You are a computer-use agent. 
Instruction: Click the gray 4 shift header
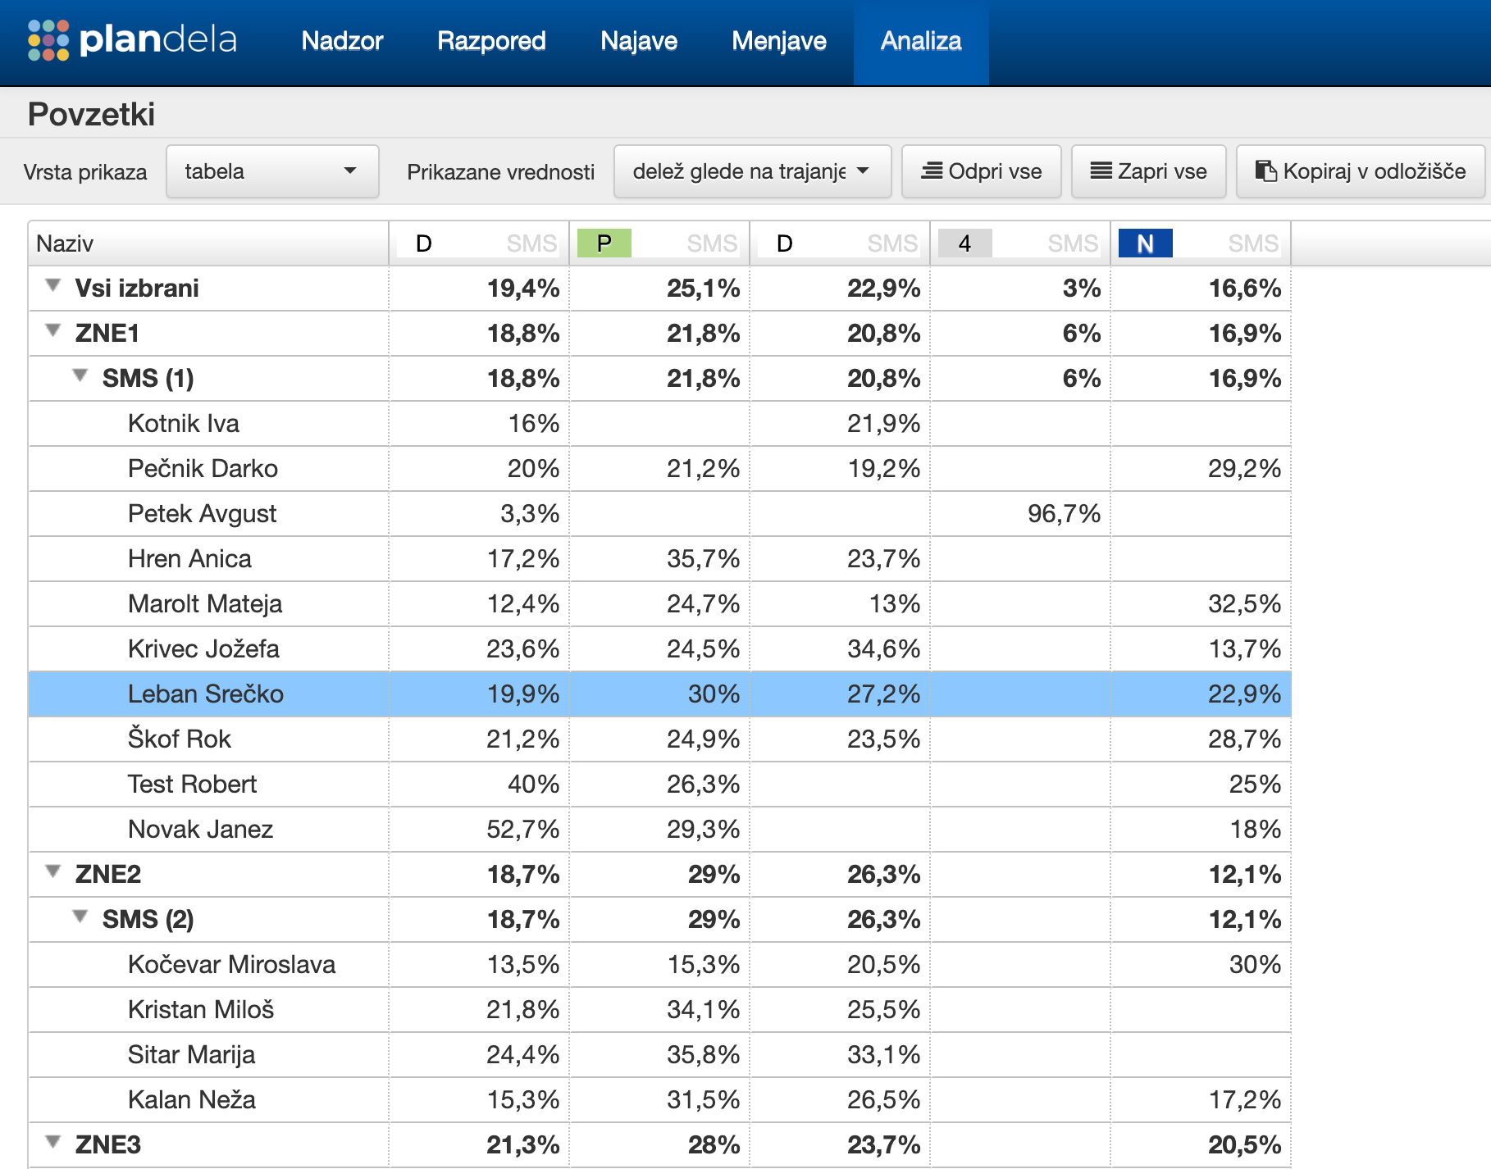tap(965, 243)
